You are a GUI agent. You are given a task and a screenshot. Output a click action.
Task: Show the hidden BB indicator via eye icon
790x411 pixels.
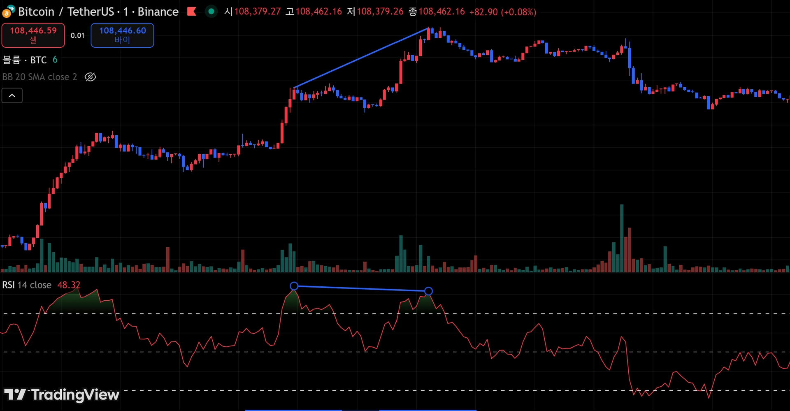(90, 77)
